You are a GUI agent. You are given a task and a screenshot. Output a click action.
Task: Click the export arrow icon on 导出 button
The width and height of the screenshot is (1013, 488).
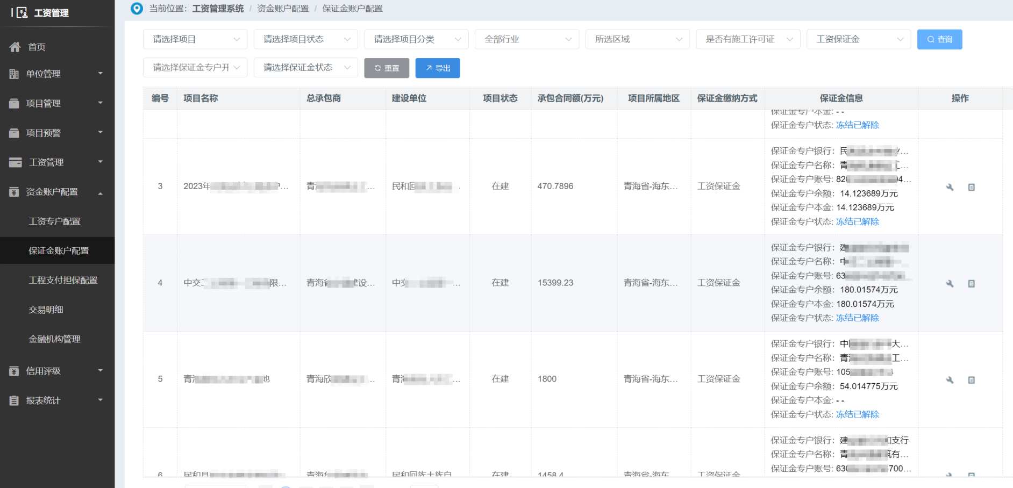pos(429,68)
